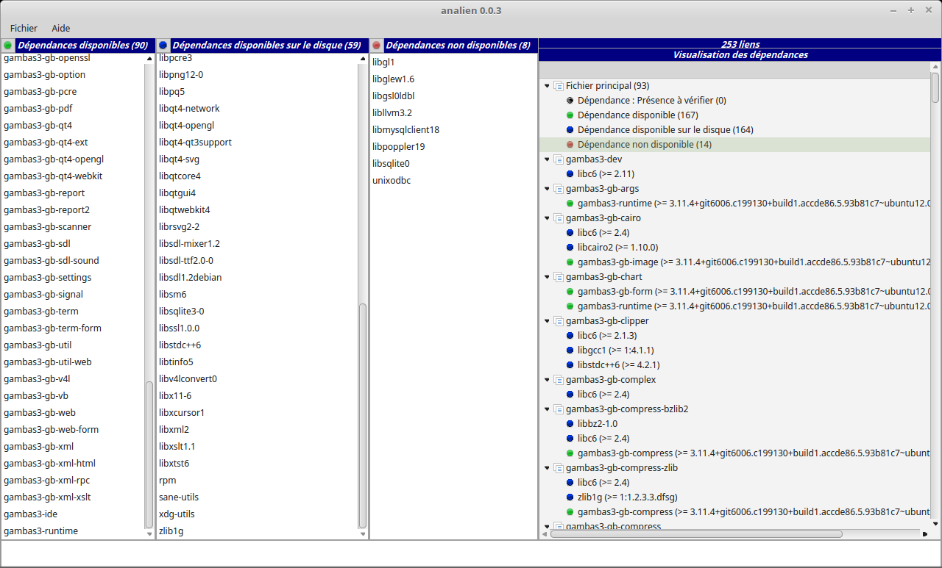Viewport: 942px width, 568px height.
Task: Click the green dot beside gambas3-gb-form dependency
Action: pos(570,291)
